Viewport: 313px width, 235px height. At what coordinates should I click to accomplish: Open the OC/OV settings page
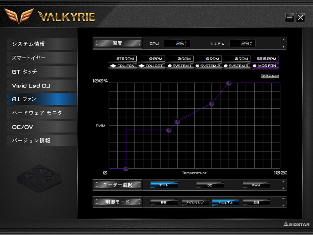(x=42, y=127)
